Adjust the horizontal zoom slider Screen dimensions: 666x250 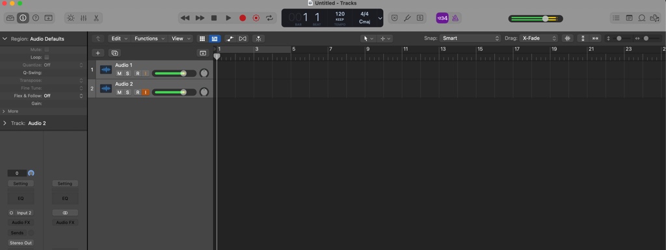pyautogui.click(x=646, y=38)
